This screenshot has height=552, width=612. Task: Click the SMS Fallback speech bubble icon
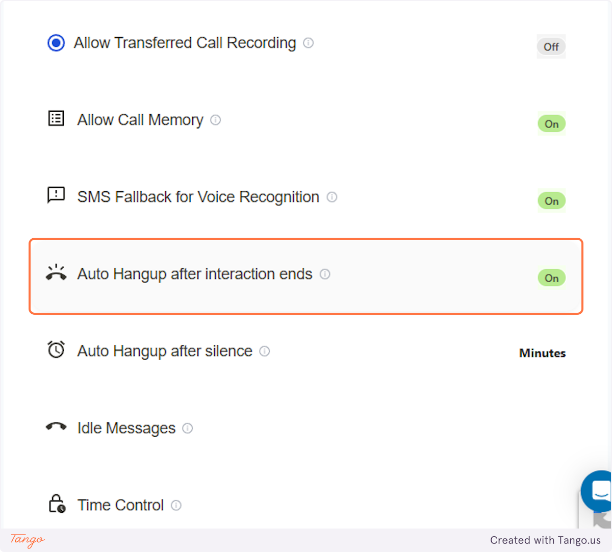point(56,195)
